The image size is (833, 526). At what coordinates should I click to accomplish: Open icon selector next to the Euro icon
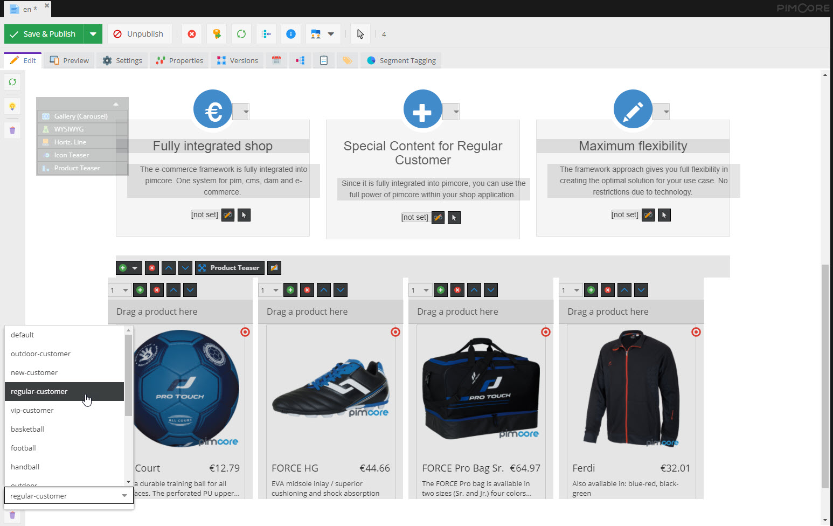point(241,112)
